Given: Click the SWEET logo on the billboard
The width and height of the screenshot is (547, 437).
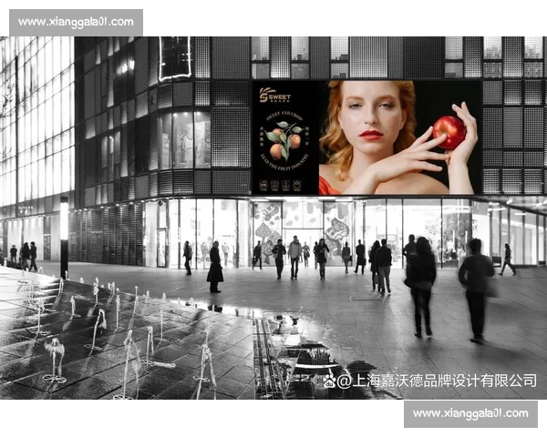Looking at the screenshot, I should point(274,94).
